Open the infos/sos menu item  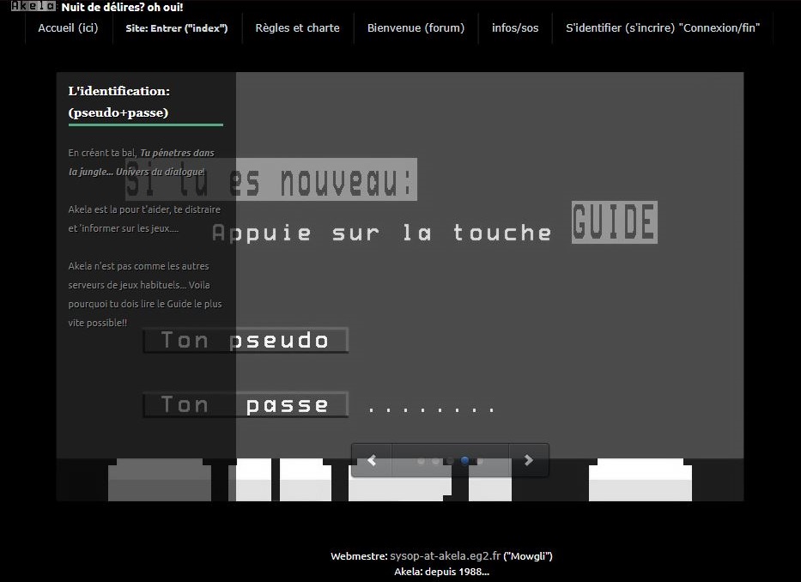point(515,27)
